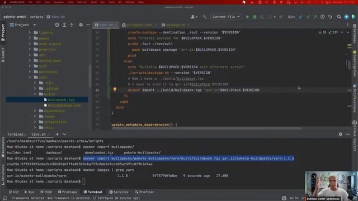
Task: Click the paketo-arm64 breadcrumb
Action: tap(15, 17)
